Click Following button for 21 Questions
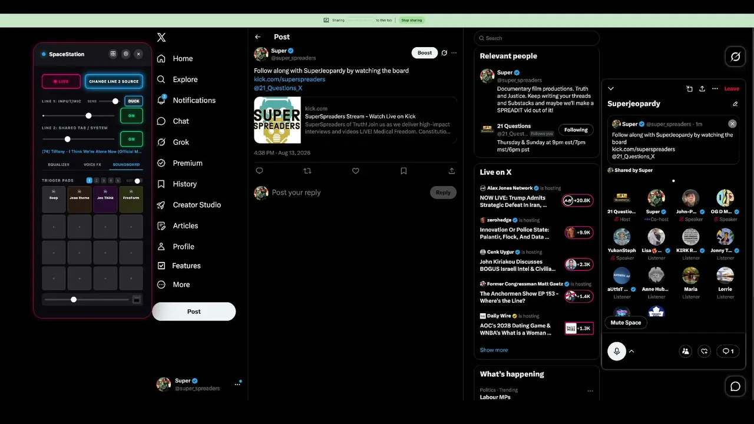Screen dimensions: 754x424 tap(576, 130)
